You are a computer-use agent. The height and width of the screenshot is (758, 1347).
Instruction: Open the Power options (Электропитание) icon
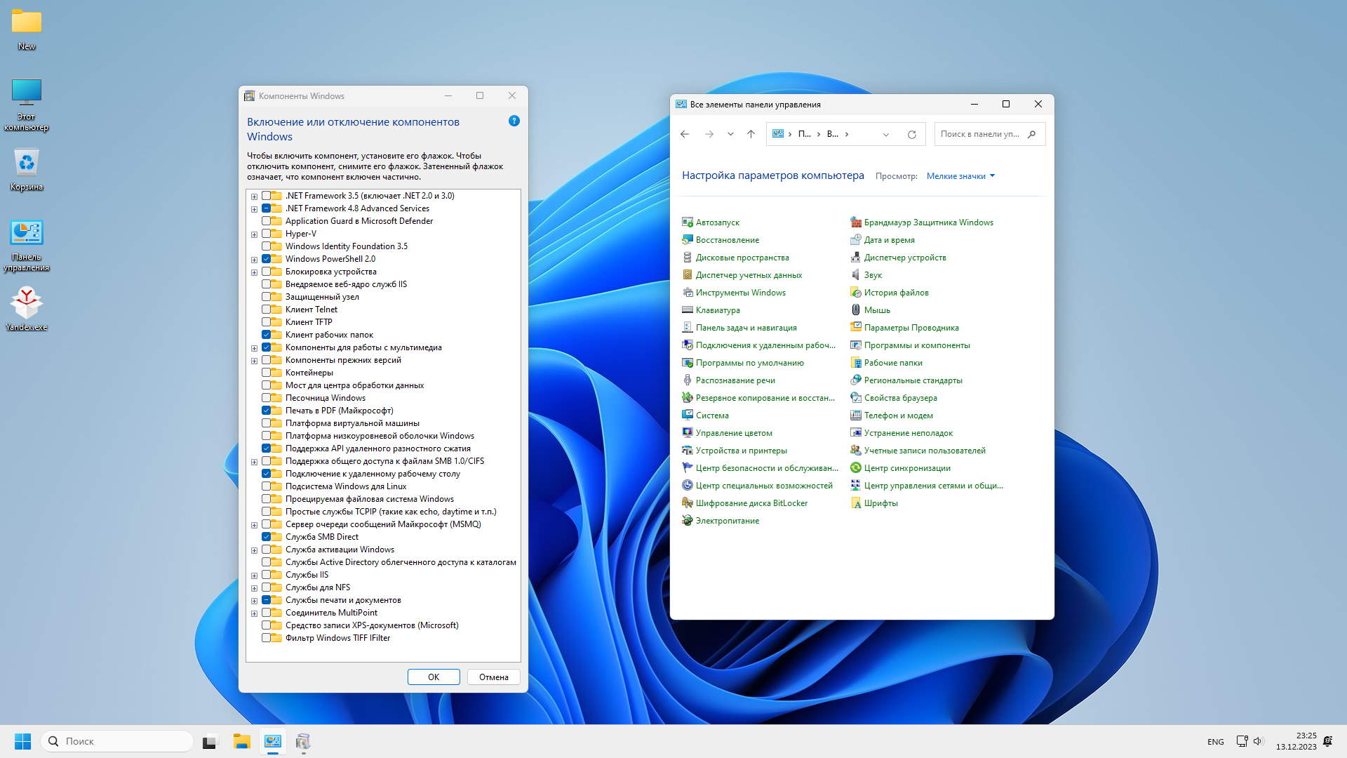point(688,521)
